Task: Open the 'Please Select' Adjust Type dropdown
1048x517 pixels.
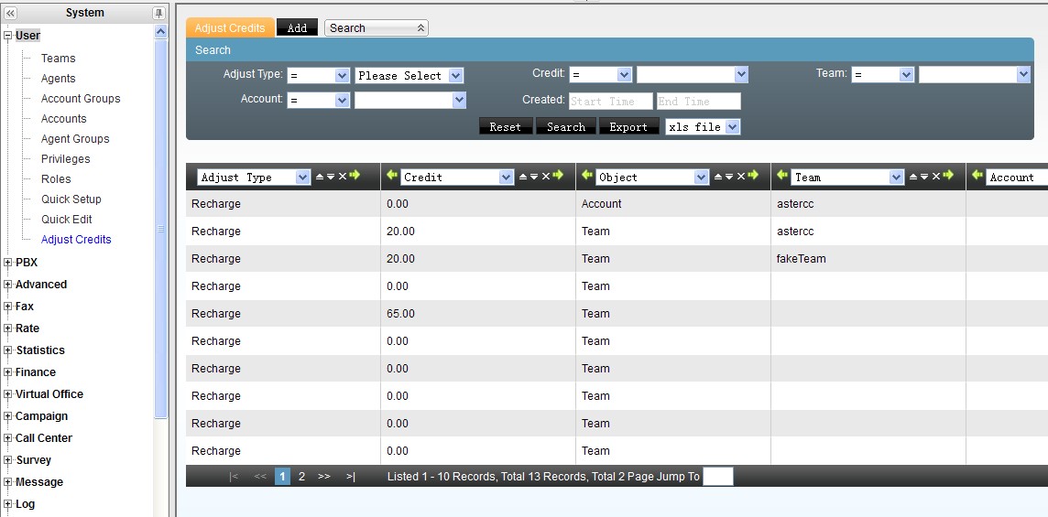Action: 409,76
